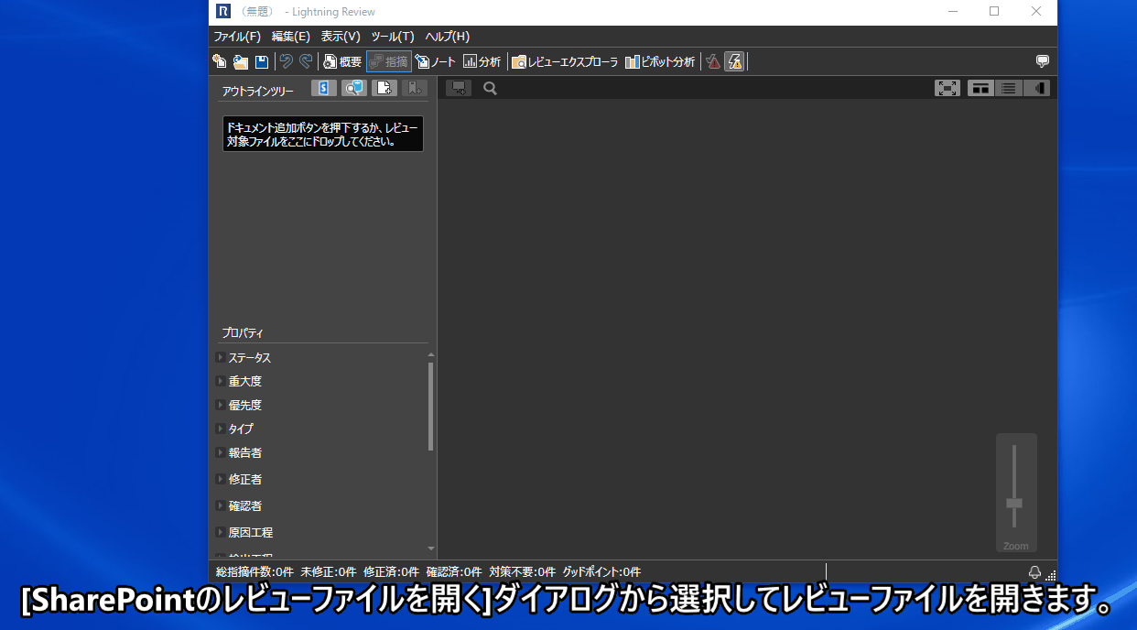
Task: Expand the 優先度 property
Action: pyautogui.click(x=221, y=405)
